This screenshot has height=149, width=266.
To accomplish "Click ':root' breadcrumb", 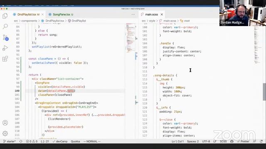I will pos(187,21).
